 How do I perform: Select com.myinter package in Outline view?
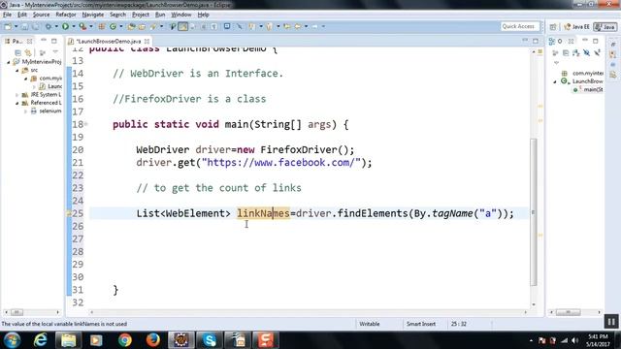[x=582, y=74]
